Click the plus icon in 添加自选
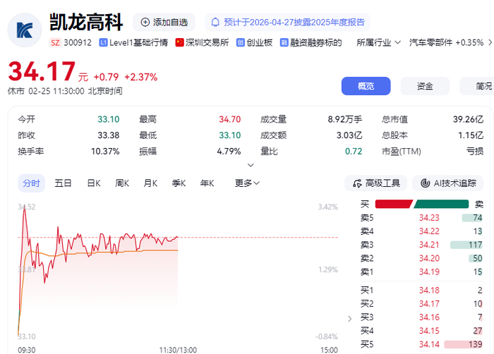The image size is (494, 354). point(145,23)
